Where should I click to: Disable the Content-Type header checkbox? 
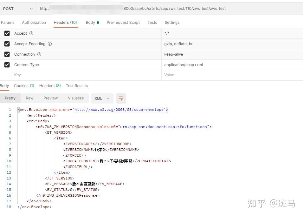[7, 65]
